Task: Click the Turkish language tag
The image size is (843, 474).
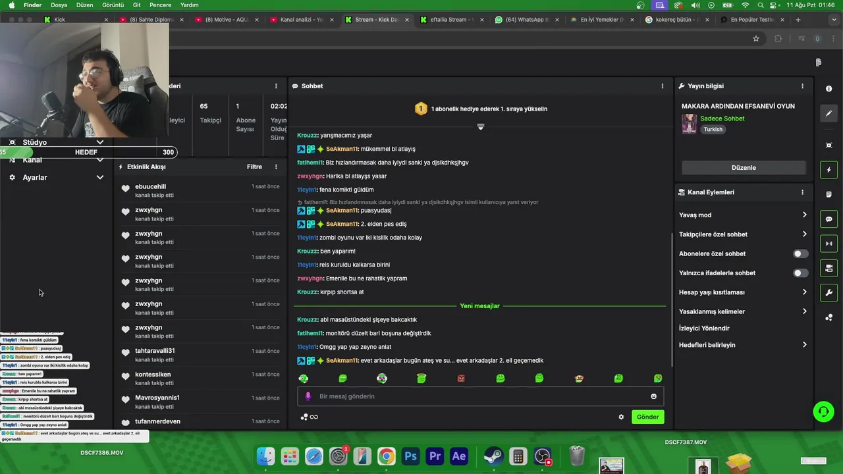Action: pos(713,130)
